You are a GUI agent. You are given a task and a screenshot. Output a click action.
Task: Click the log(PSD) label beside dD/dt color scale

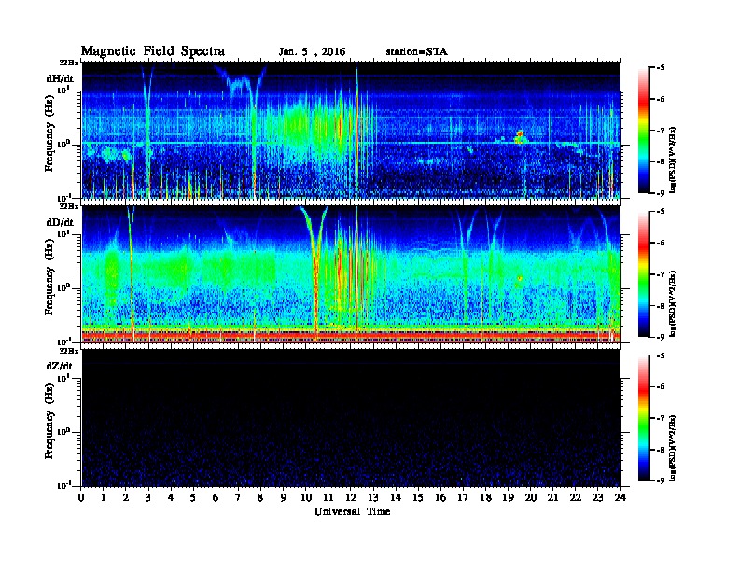[x=674, y=303]
